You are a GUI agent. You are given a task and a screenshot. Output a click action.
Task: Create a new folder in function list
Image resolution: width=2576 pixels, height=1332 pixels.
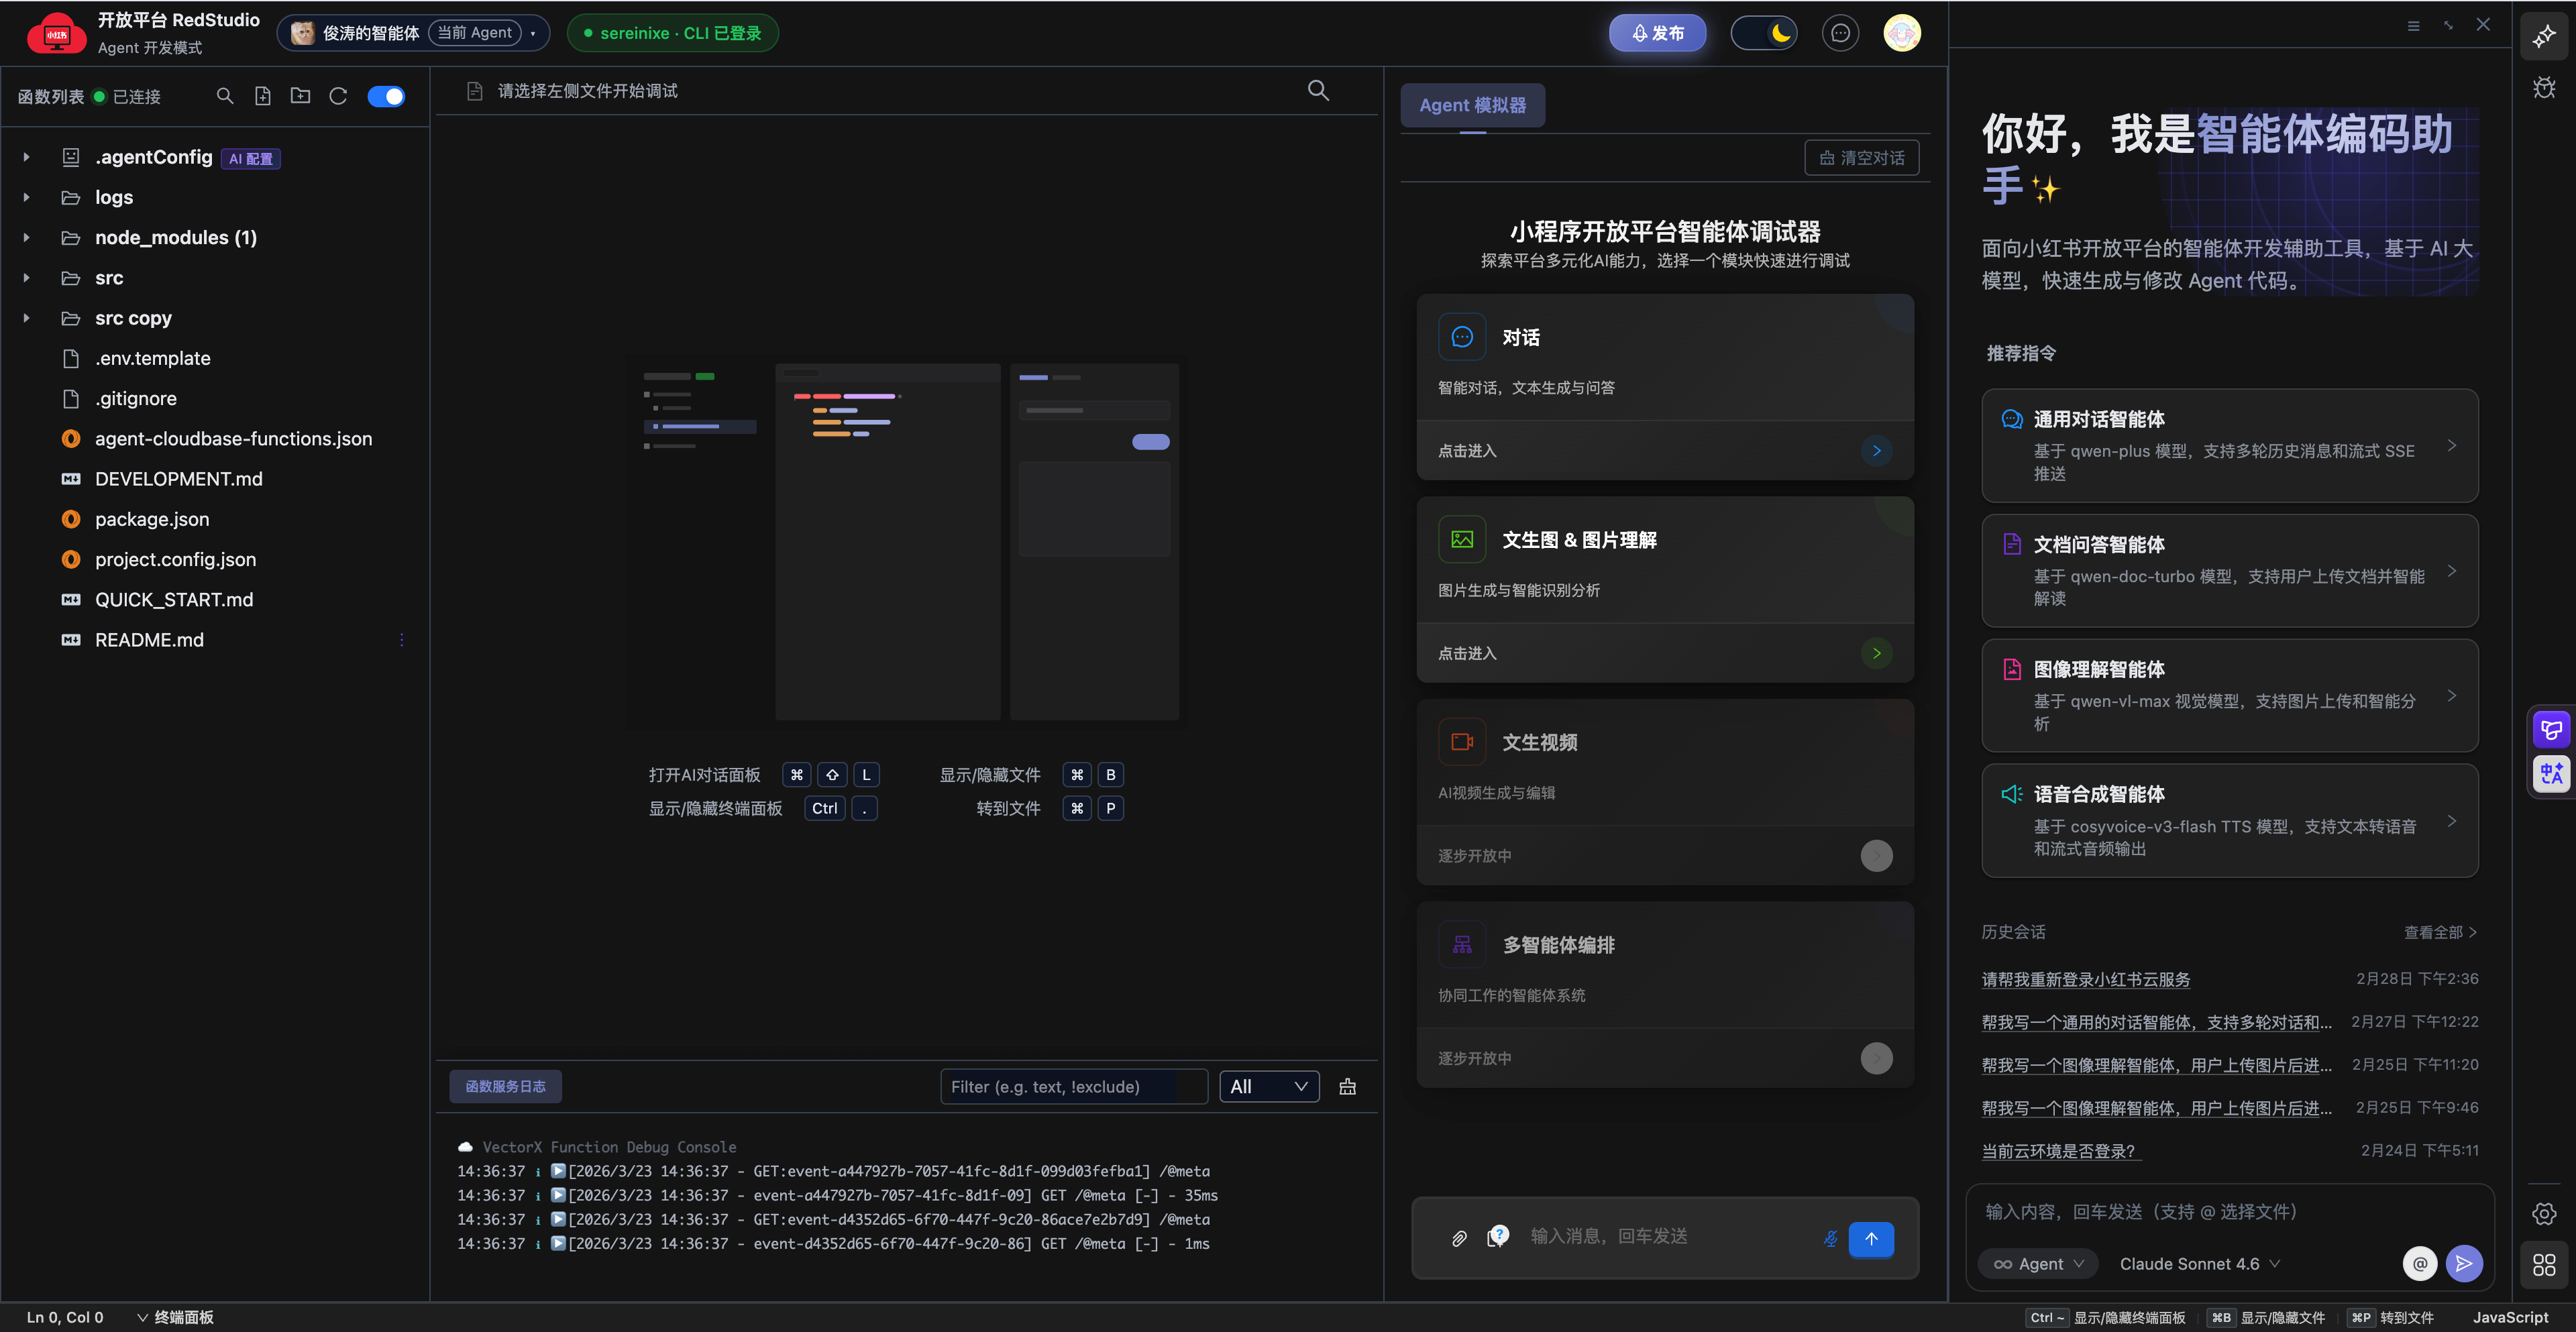(x=300, y=96)
